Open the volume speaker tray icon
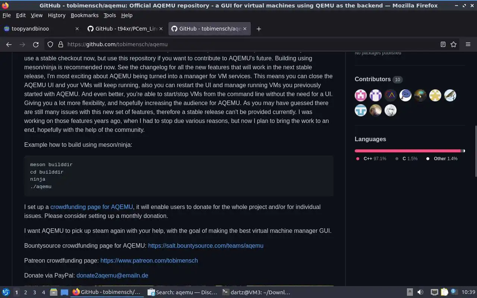 (420, 292)
